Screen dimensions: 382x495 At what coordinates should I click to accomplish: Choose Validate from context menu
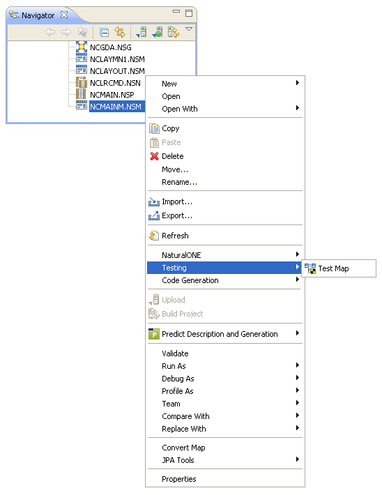pos(224,353)
